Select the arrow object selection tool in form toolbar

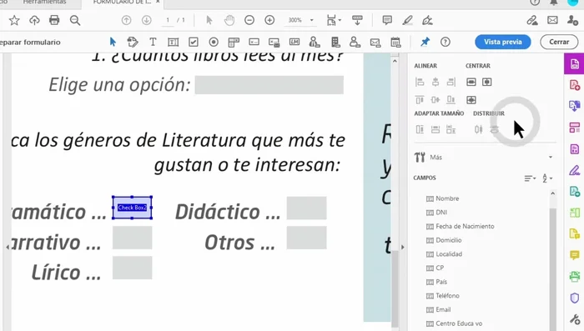113,42
